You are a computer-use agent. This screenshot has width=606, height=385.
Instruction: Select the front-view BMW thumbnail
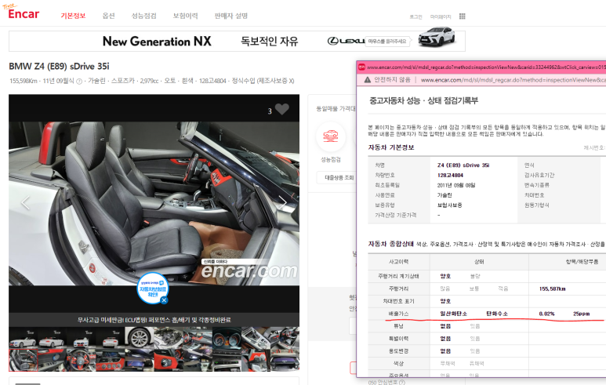[82, 337]
